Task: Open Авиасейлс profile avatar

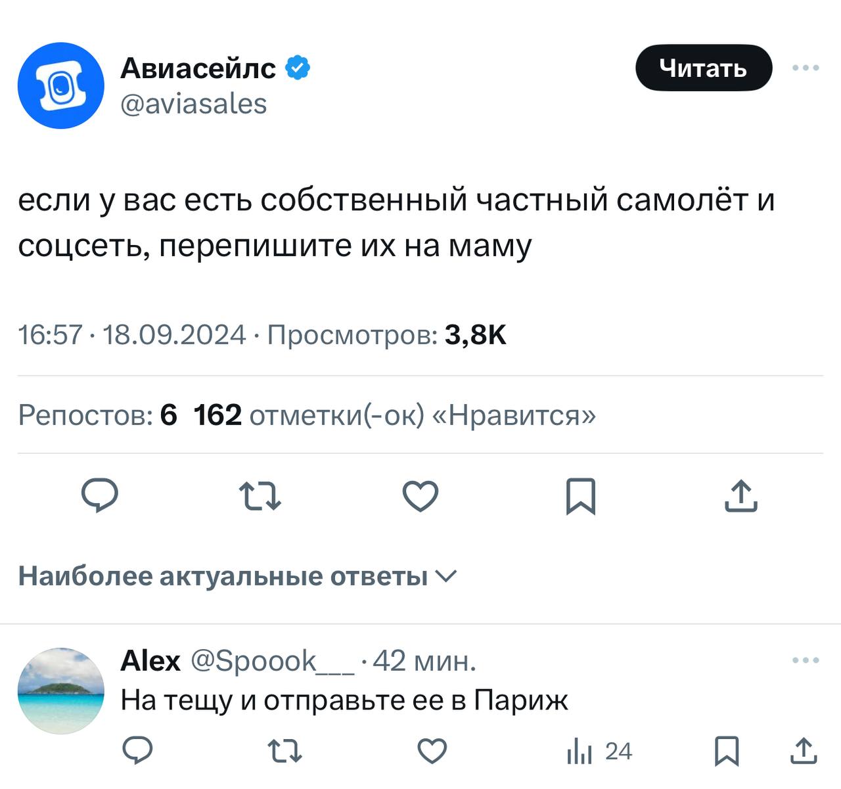Action: point(60,85)
